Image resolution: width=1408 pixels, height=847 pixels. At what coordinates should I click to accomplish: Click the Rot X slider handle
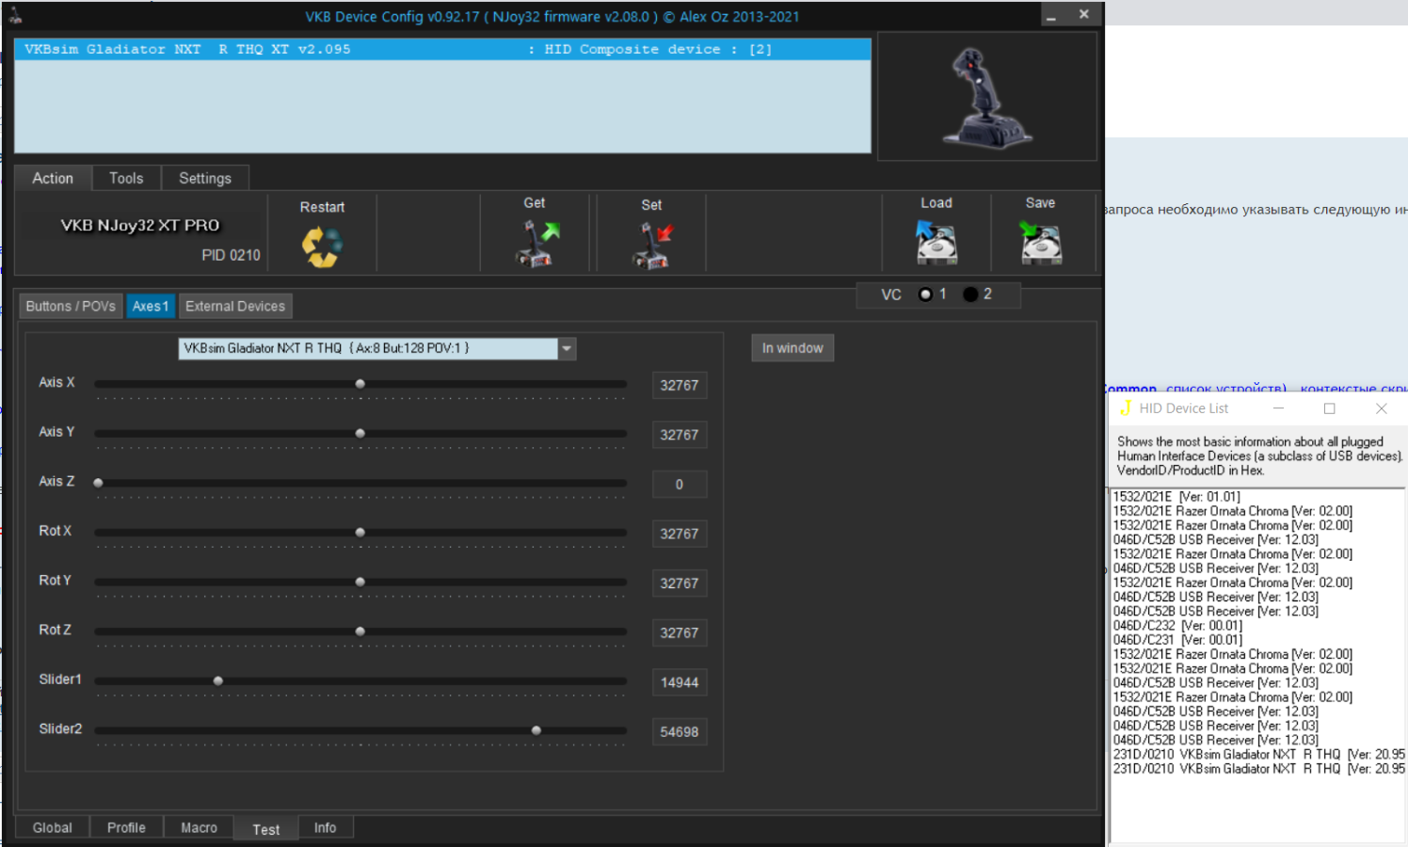(360, 533)
